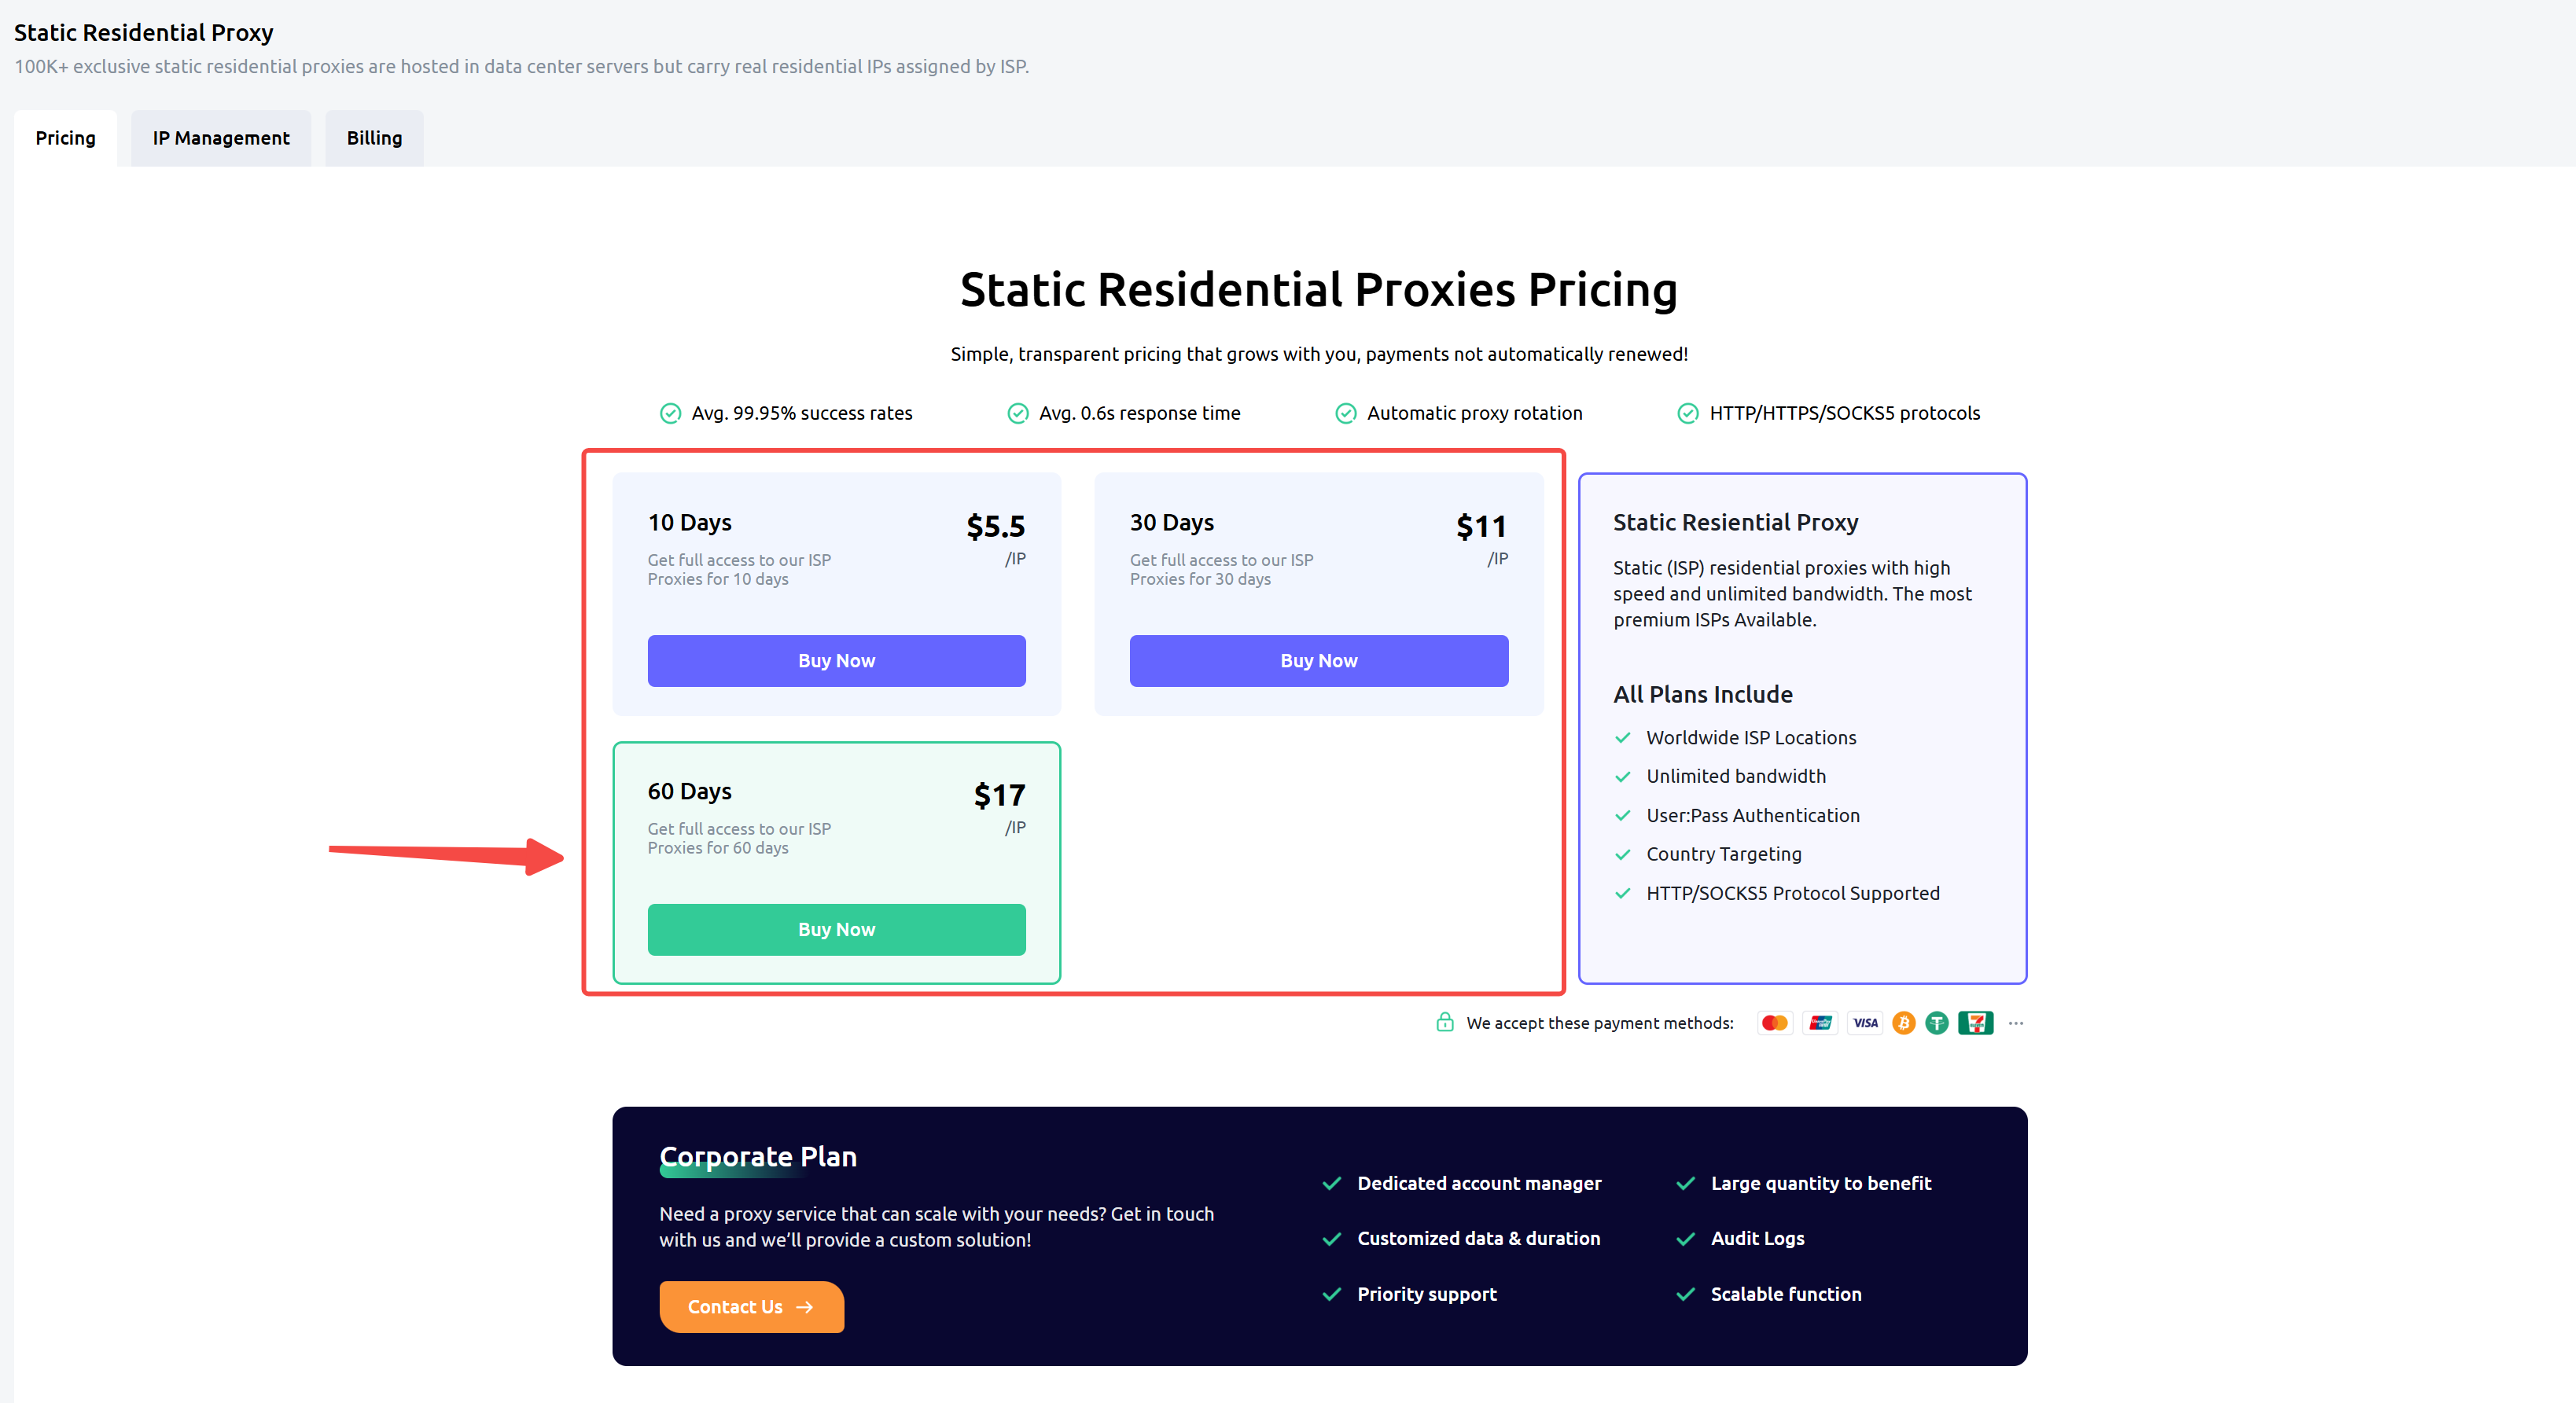Click the Tether payment icon
Screen dimensions: 2576x1403
[1937, 1023]
